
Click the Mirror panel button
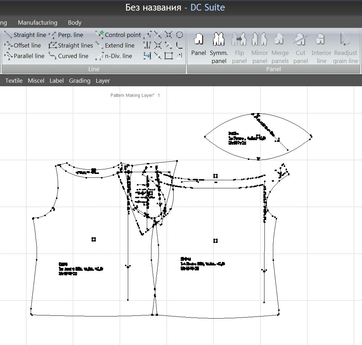point(260,48)
